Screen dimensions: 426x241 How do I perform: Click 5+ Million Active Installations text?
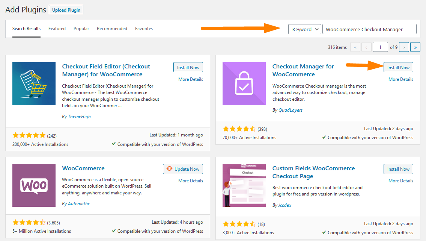point(42,231)
